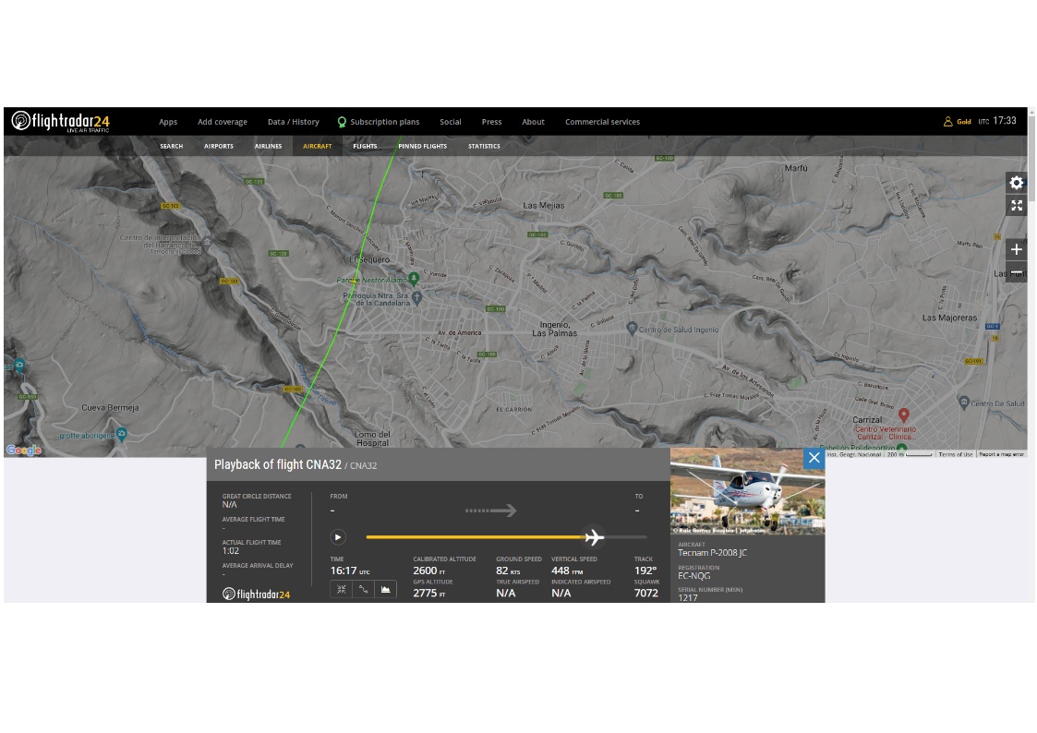This screenshot has width=1037, height=733.
Task: Click the aircraft type Tecnam P-2008 JC
Action: 712,553
